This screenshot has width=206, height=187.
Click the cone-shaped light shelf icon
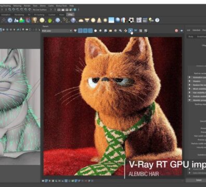pos(99,20)
